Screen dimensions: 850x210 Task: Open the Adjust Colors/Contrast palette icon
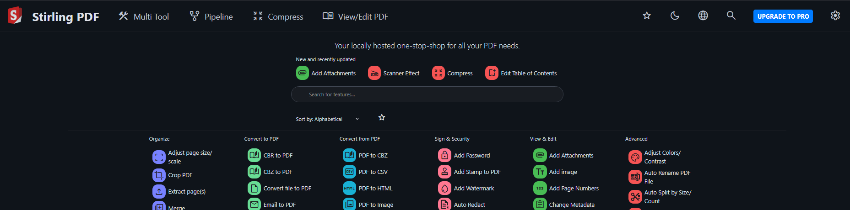[635, 157]
